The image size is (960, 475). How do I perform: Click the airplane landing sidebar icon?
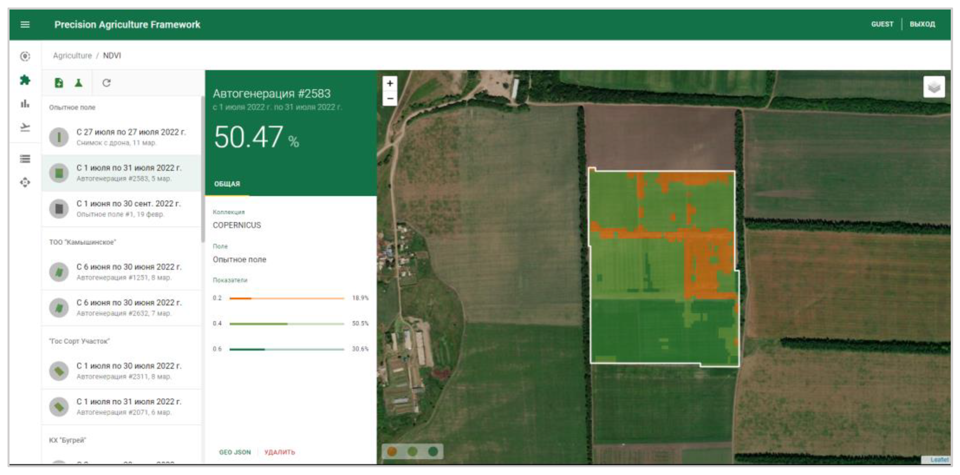(25, 127)
